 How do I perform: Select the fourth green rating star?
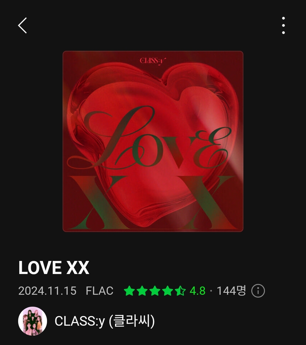pos(167,291)
